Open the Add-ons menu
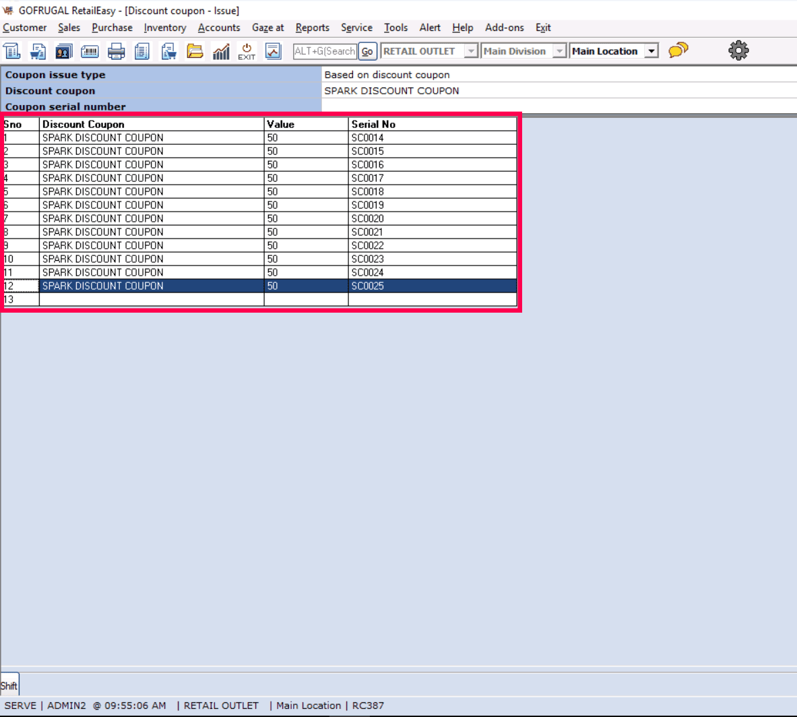Screen dimensions: 797x717 pyautogui.click(x=504, y=28)
